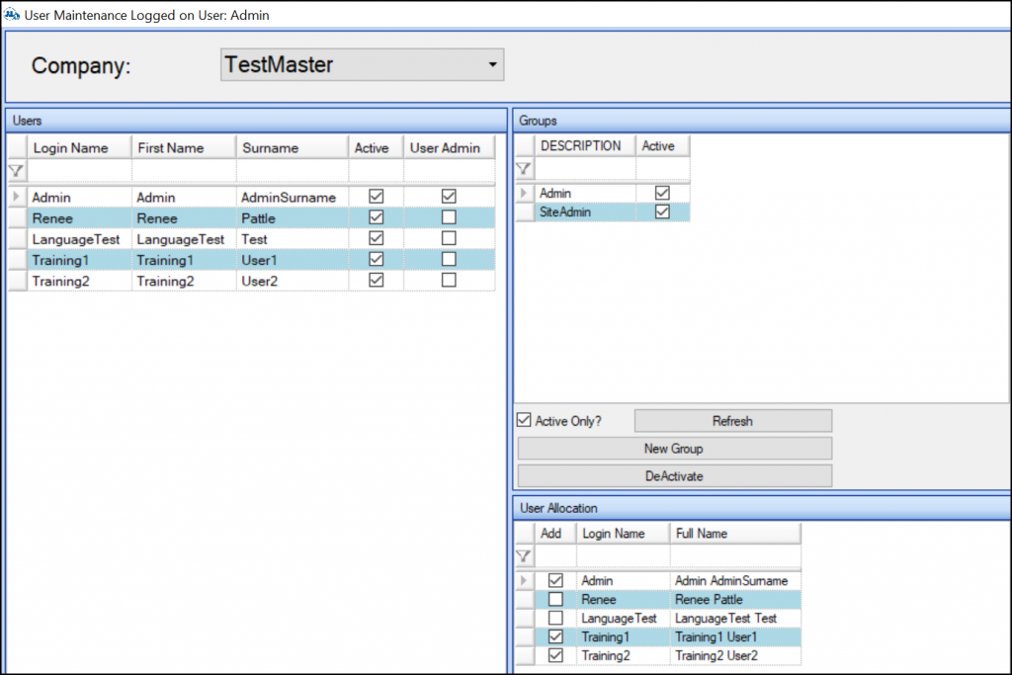Click the User2 surname cell
1012x675 pixels.
click(293, 281)
